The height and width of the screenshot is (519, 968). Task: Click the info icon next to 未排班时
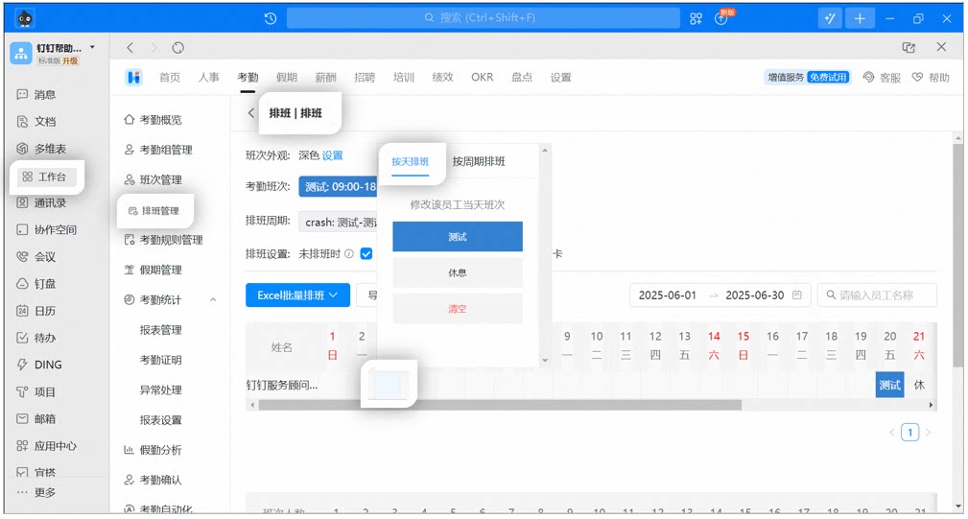(349, 253)
